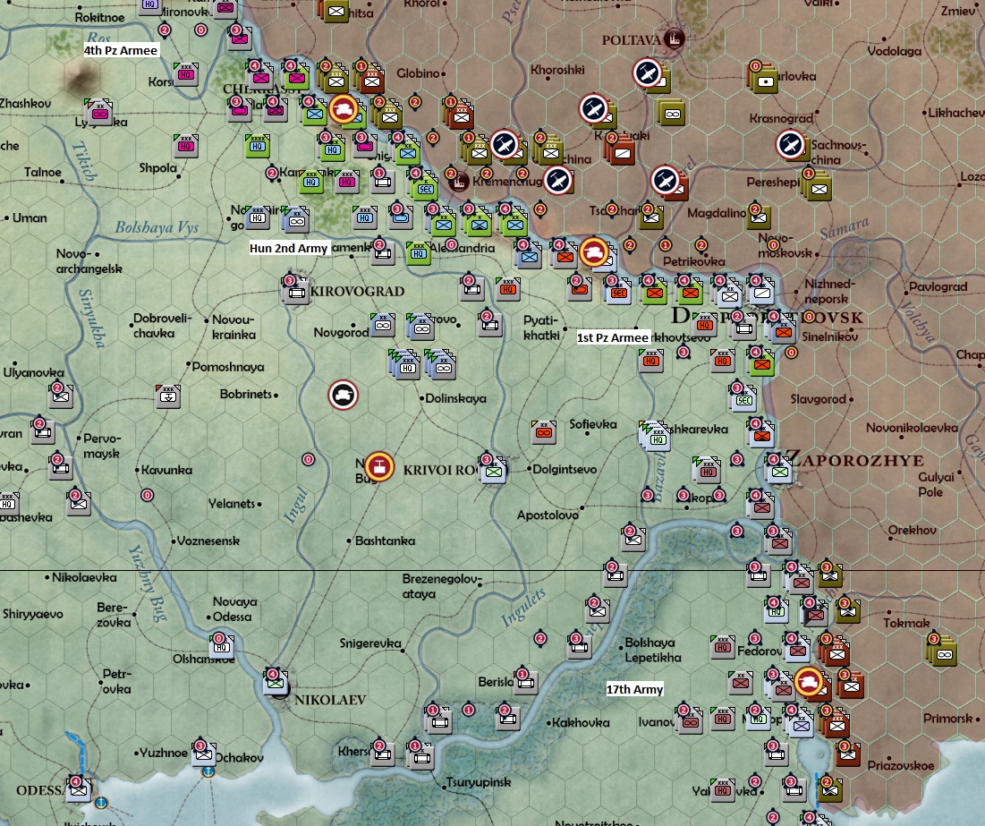Select the green XXXX HQ counter near Shpola

click(x=257, y=146)
